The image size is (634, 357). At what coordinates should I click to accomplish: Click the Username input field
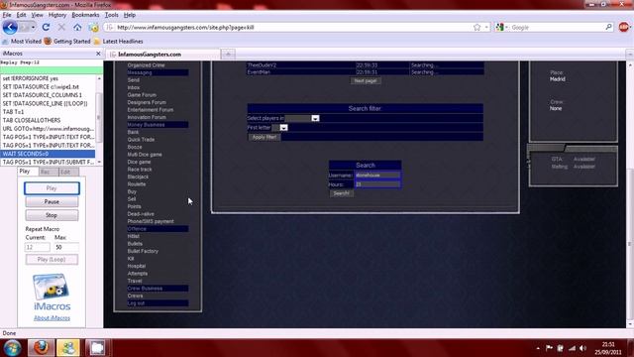[377, 176]
